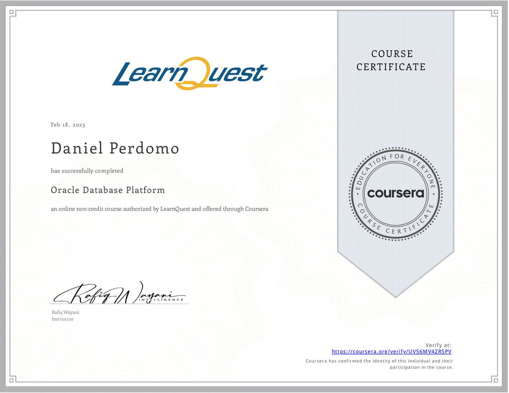
Task: Select the date 'Feb 18, 2023'
Action: click(68, 125)
